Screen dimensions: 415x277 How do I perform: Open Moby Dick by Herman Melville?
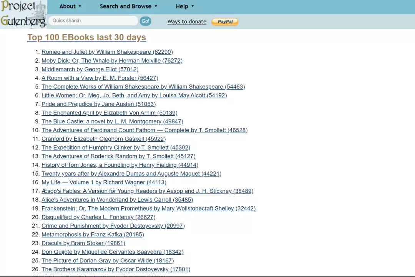(112, 61)
